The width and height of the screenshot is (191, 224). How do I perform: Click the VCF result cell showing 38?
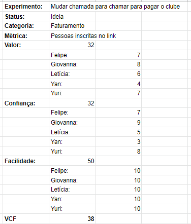click(72, 218)
